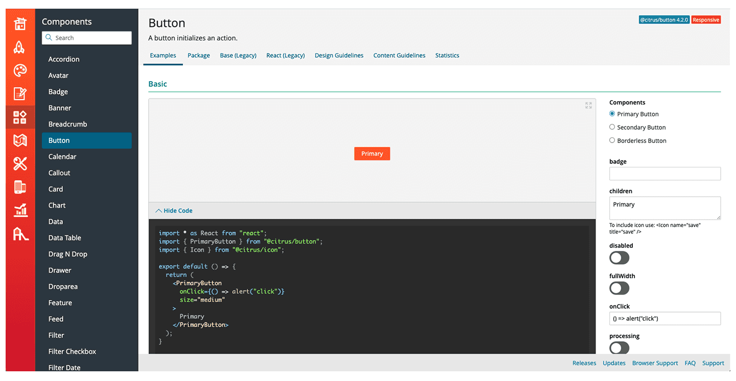Click the Responsive badge
This screenshot has height=381, width=736.
point(706,20)
